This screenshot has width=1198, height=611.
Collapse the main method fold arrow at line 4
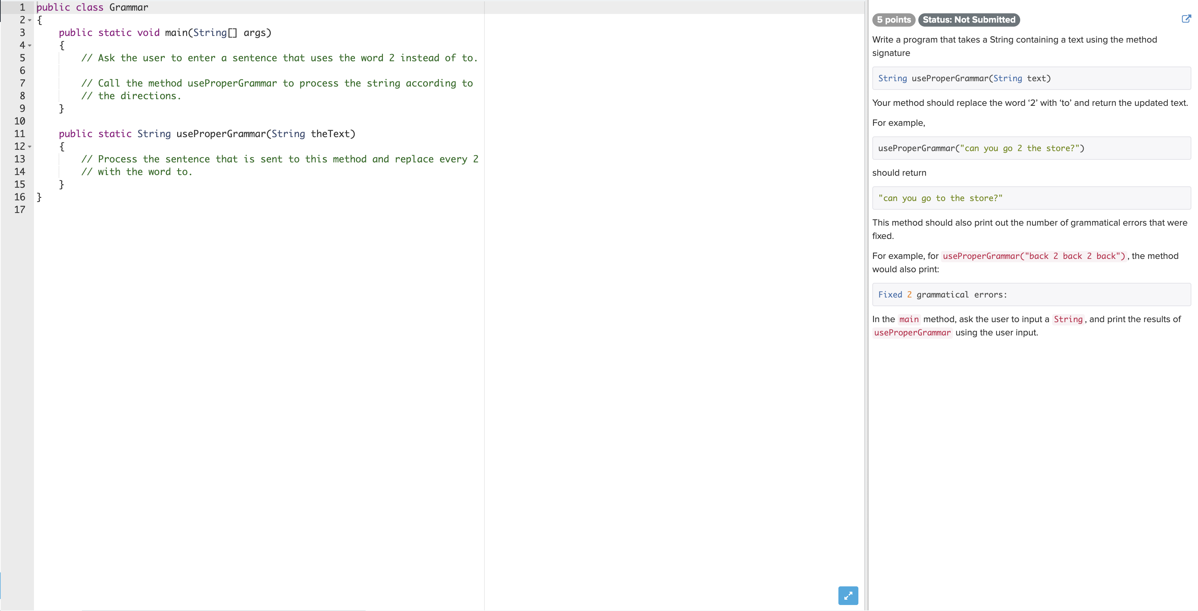click(30, 46)
